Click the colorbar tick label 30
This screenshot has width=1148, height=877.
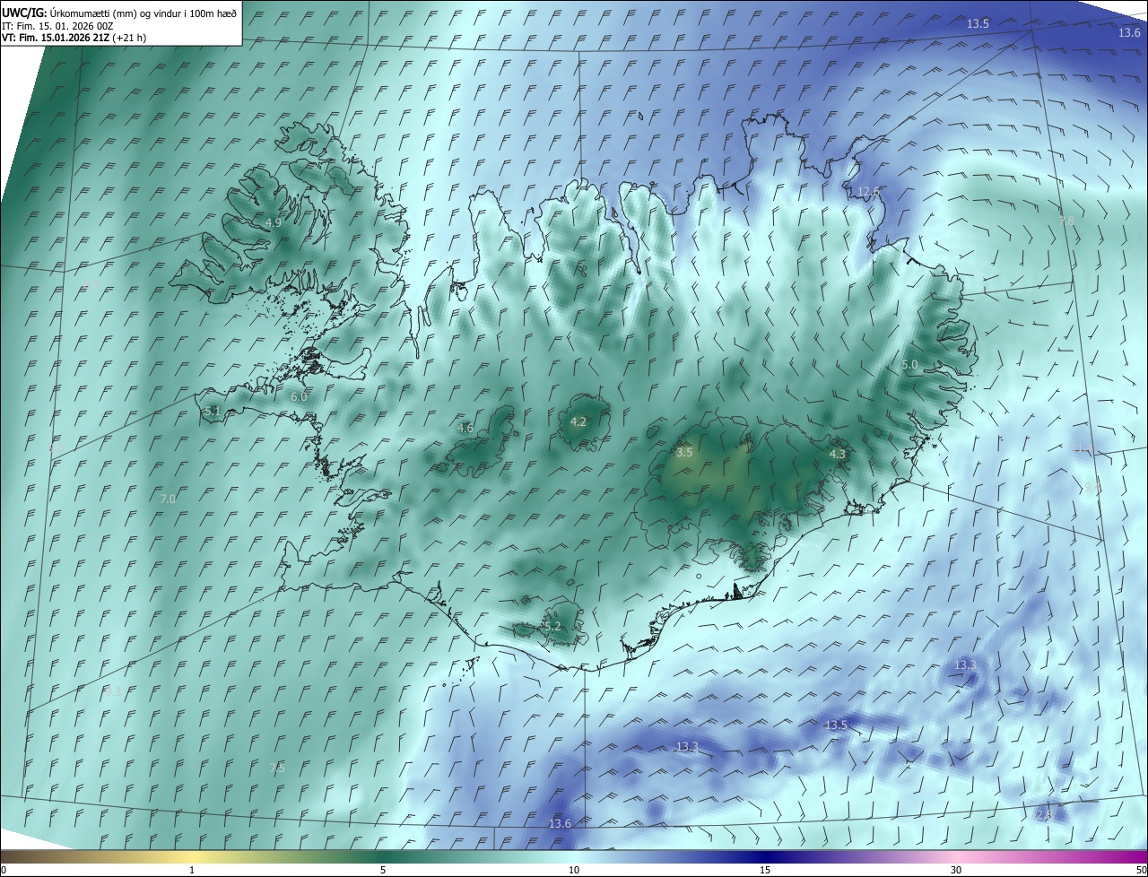pos(956,870)
